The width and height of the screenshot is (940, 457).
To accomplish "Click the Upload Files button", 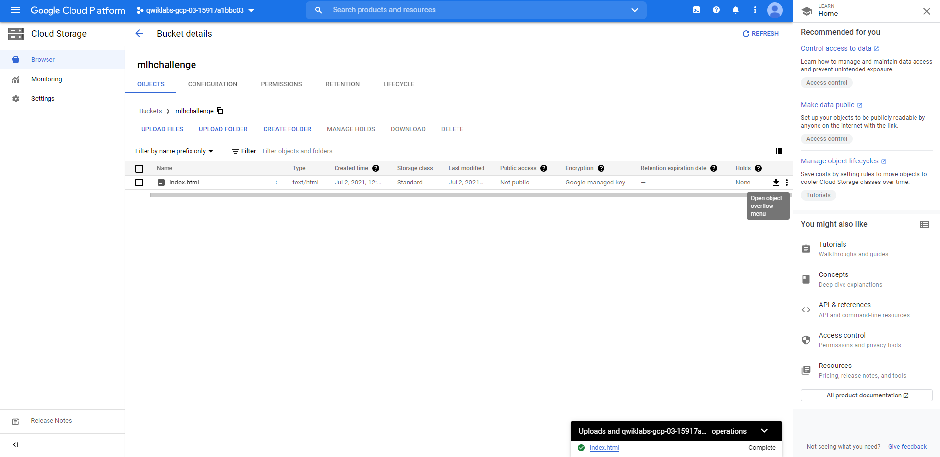I will tap(162, 129).
